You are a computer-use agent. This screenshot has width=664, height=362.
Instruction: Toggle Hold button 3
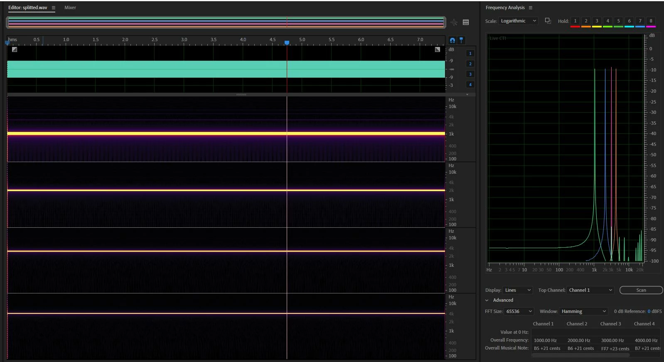point(597,21)
